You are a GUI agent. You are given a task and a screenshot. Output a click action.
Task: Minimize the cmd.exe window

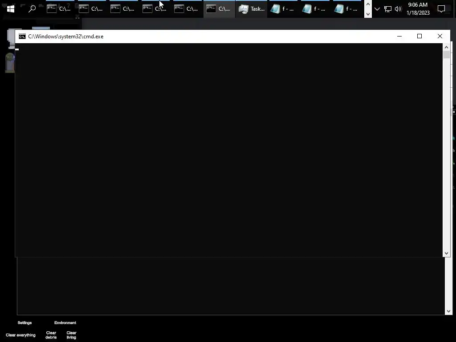click(399, 36)
